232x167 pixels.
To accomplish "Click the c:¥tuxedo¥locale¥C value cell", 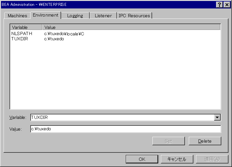I will coord(64,34).
